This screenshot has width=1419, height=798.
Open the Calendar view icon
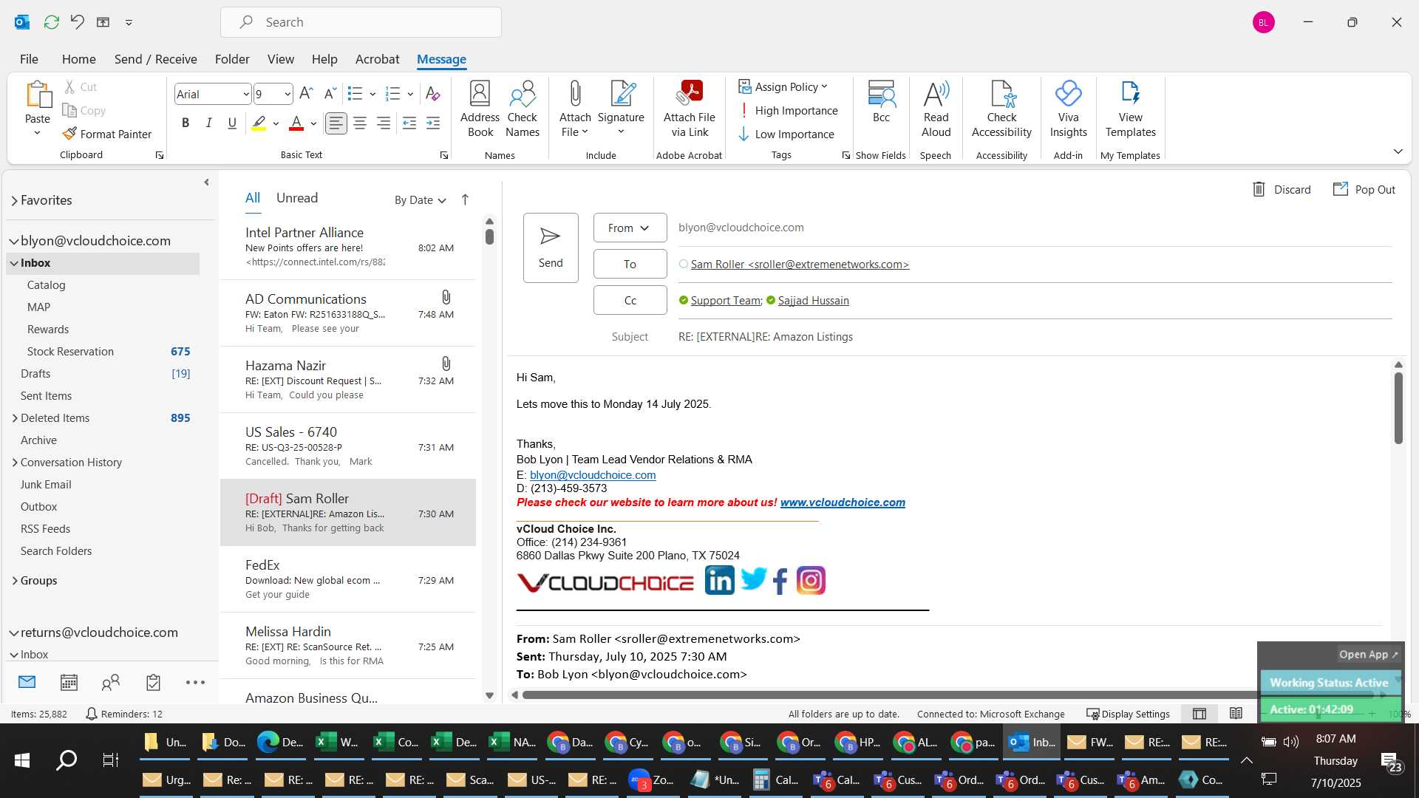[x=69, y=683]
